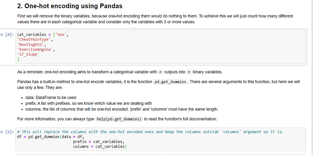Image resolution: width=313 pixels, height=155 pixels.
Task: Select the In [5] cell prompt
Action: point(7,132)
